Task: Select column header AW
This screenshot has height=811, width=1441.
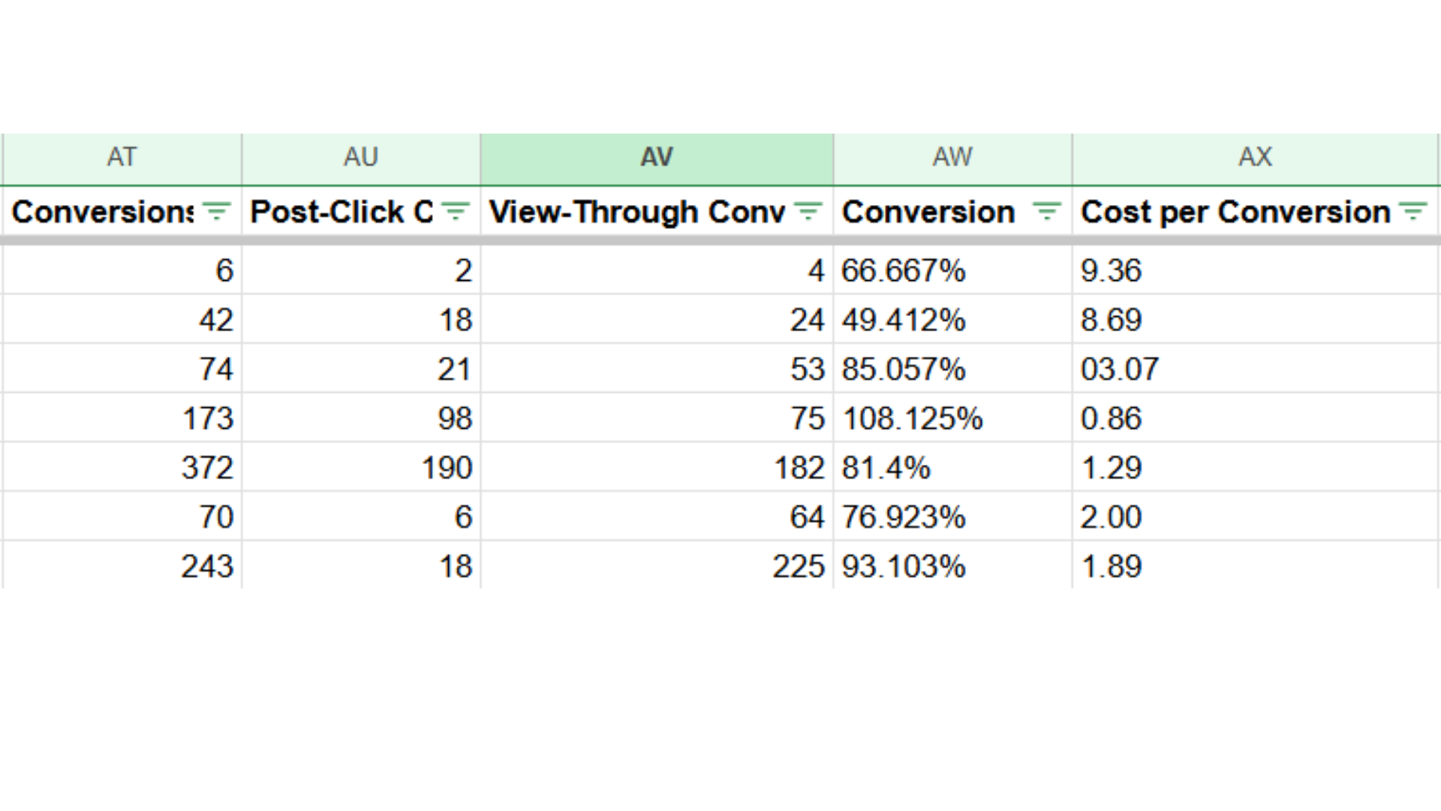Action: [x=952, y=157]
